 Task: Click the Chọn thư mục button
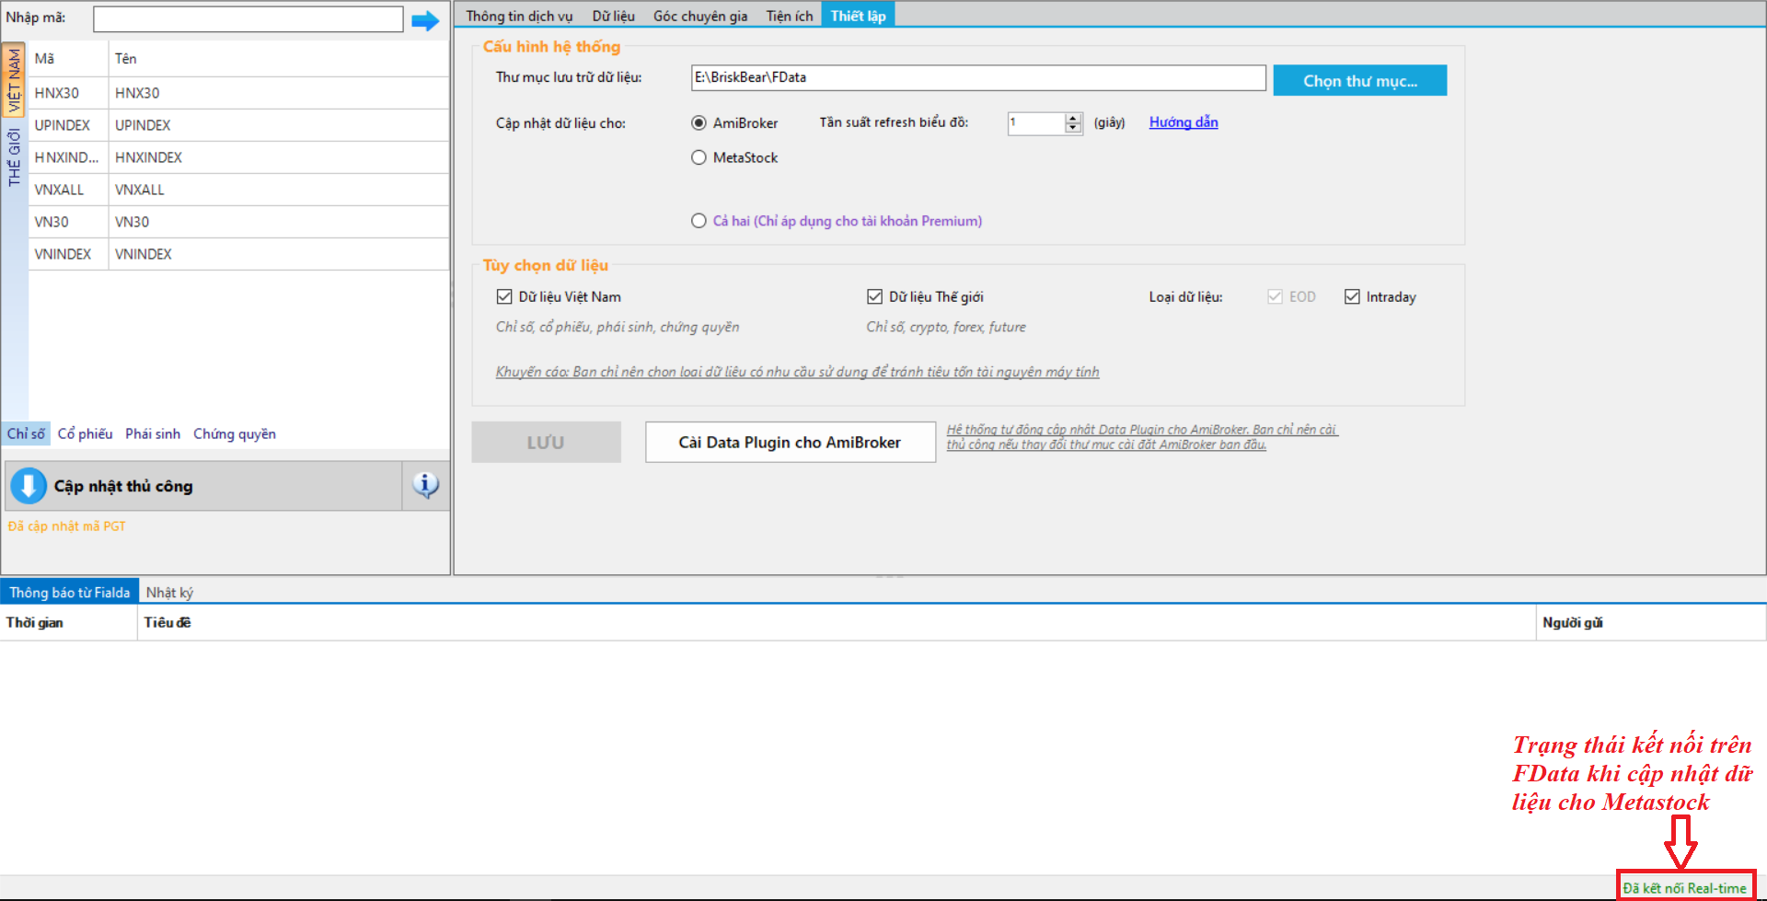point(1359,81)
